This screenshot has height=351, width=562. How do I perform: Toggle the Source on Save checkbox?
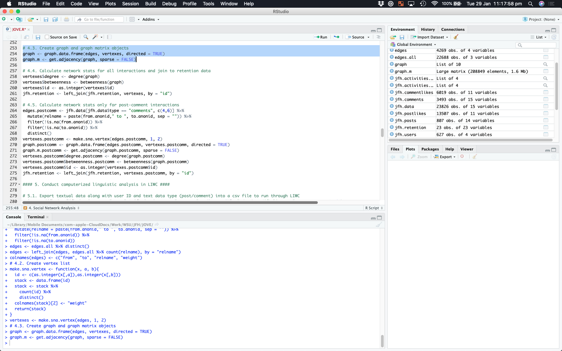pyautogui.click(x=47, y=37)
